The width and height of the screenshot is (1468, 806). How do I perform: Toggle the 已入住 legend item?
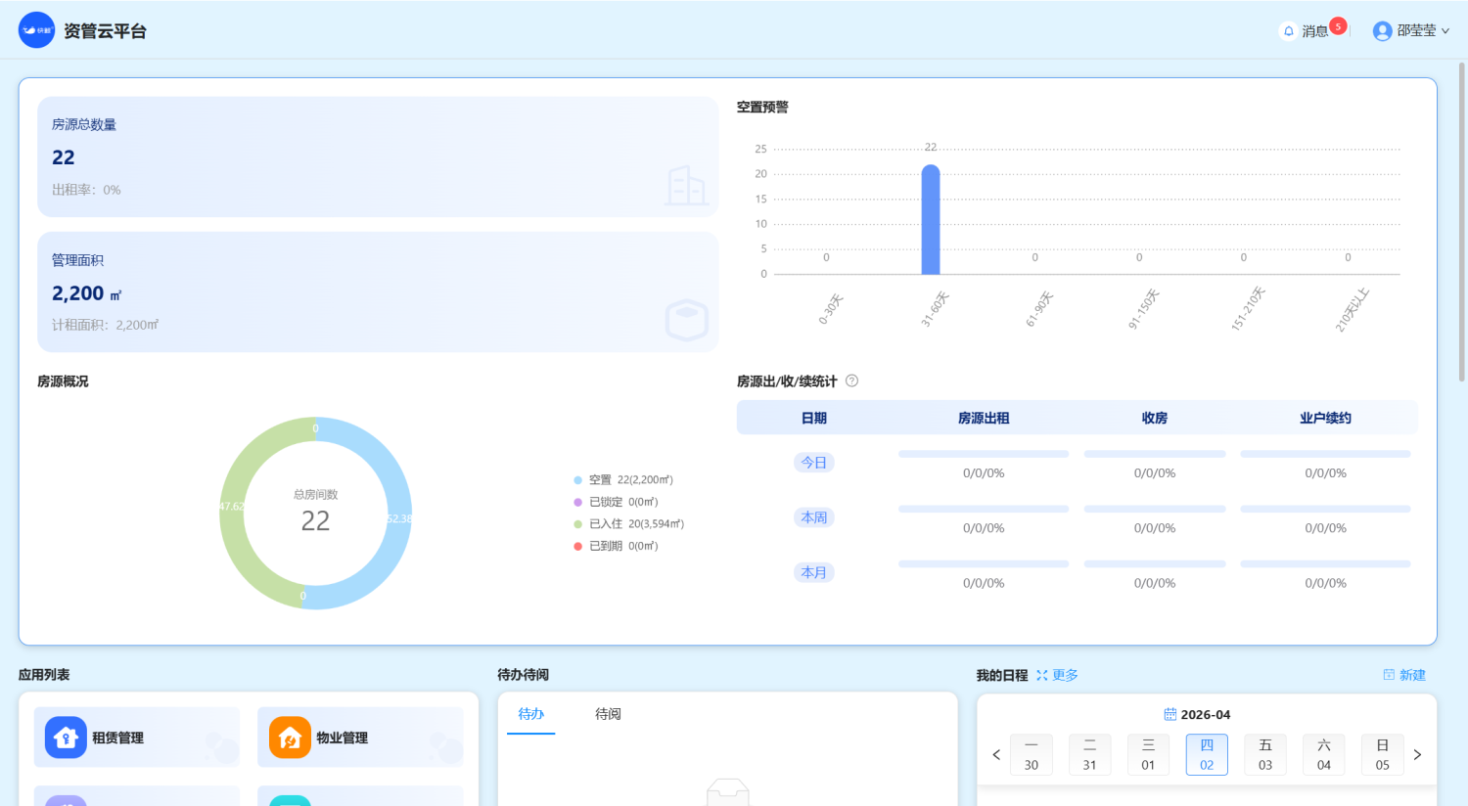628,524
